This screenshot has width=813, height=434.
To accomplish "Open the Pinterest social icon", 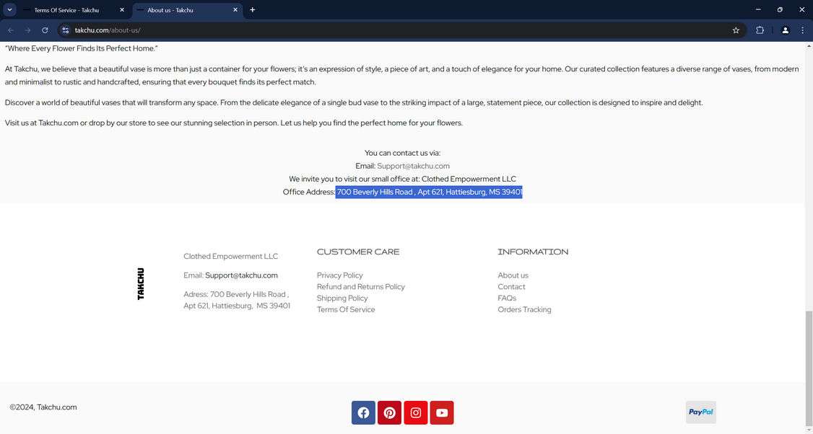I will pos(389,413).
